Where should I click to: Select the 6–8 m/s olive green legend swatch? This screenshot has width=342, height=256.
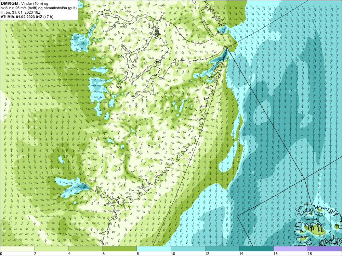point(119,248)
